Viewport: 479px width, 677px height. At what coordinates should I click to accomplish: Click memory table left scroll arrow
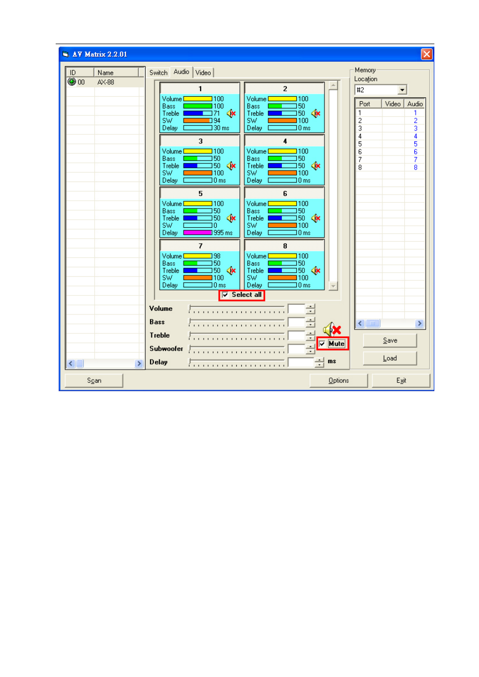click(x=360, y=323)
